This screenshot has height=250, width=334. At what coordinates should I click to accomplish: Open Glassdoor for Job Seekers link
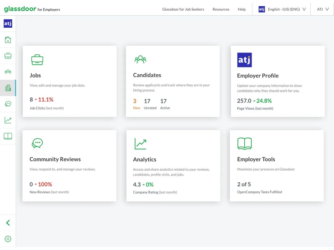[183, 9]
